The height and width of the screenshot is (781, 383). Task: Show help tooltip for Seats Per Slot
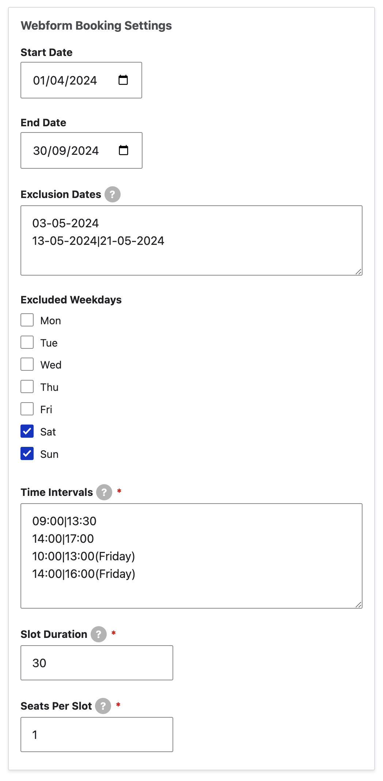[103, 706]
